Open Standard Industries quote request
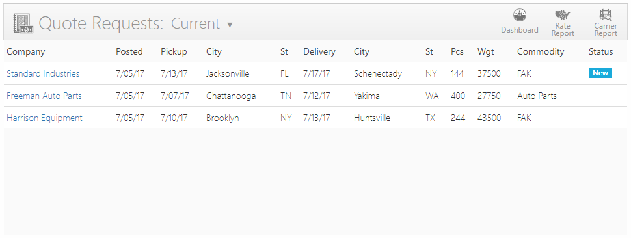 click(43, 73)
